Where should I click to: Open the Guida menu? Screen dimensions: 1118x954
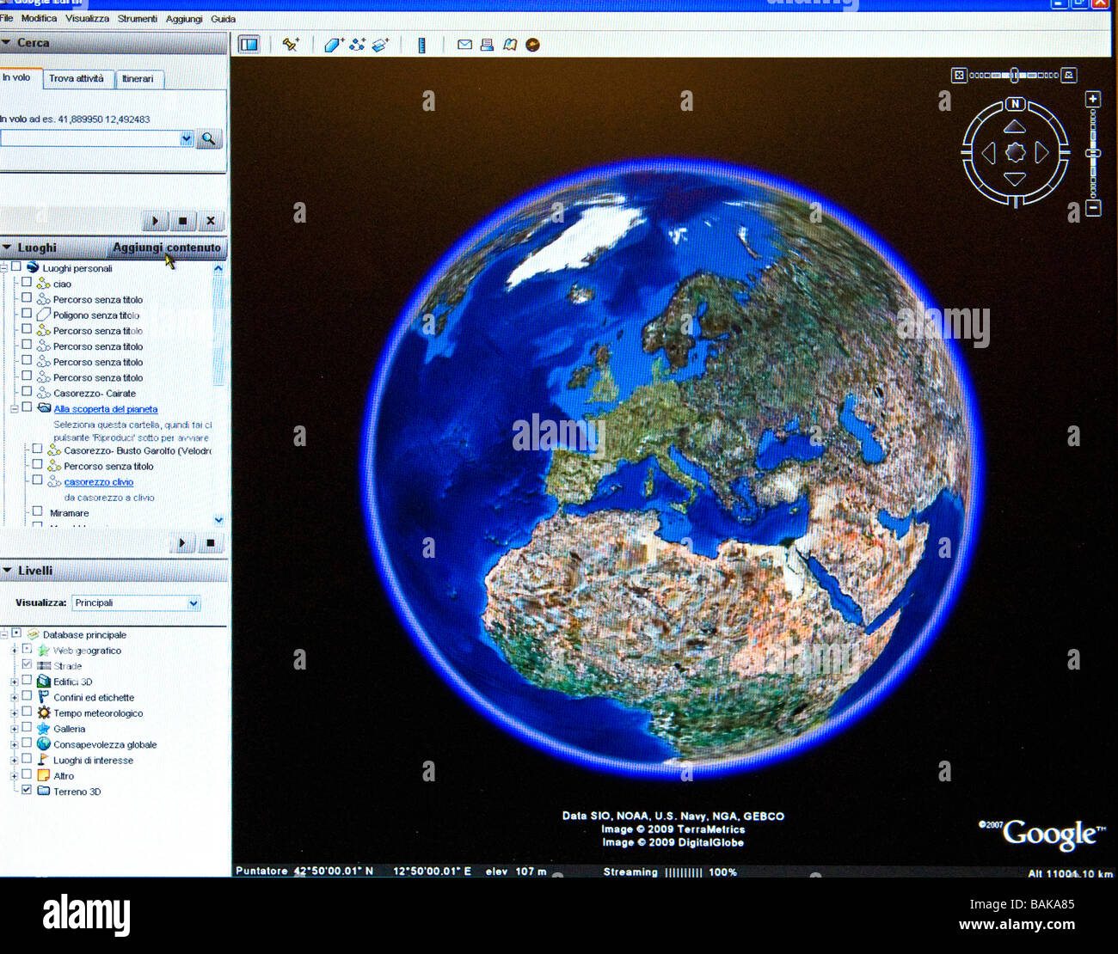pos(223,18)
